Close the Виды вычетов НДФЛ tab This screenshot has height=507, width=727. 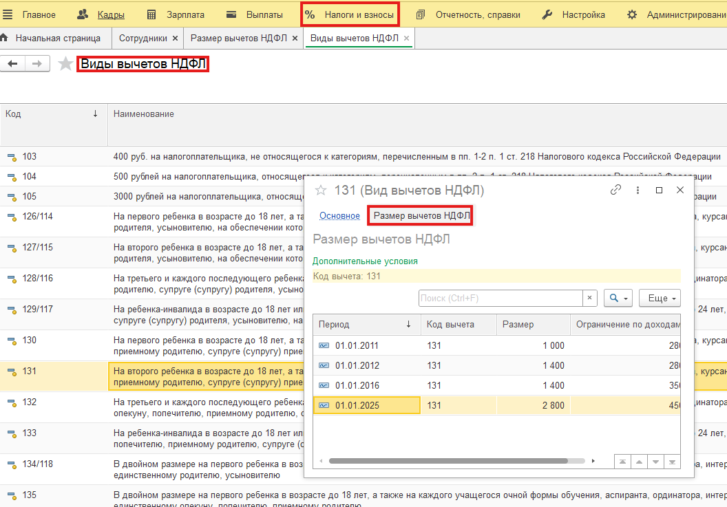(407, 39)
